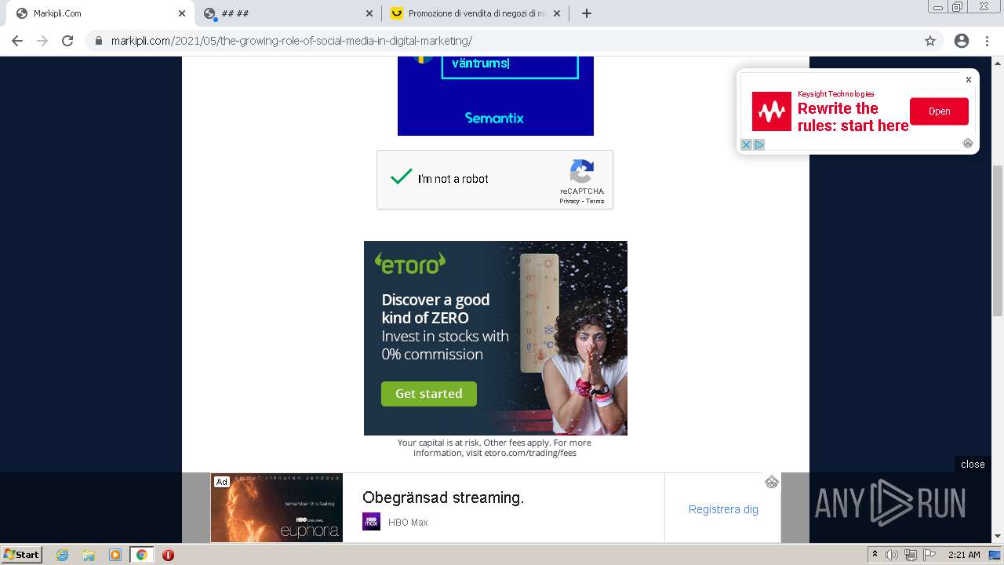
Task: Close the Markipli.Com tab
Action: 182,13
